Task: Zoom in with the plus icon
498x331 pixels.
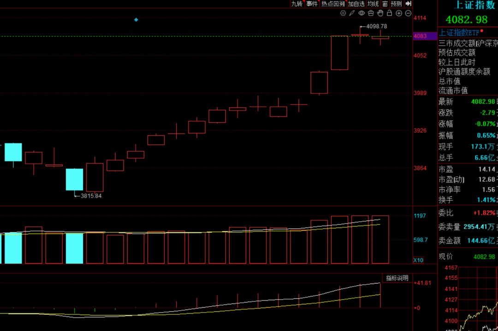Action: pos(399,13)
